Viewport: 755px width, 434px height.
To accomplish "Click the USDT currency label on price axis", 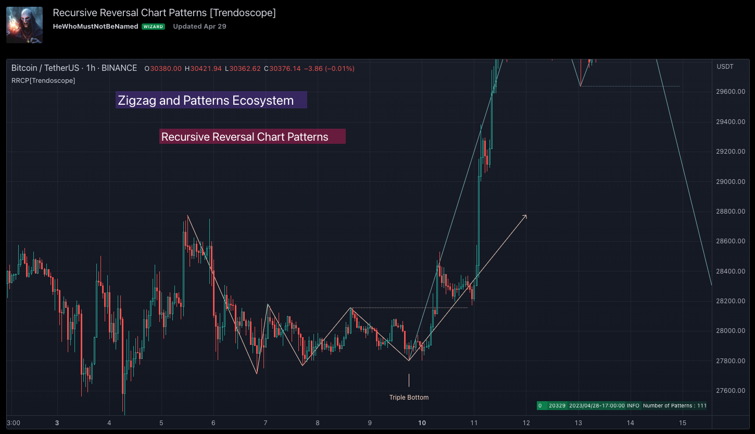I will tap(725, 67).
